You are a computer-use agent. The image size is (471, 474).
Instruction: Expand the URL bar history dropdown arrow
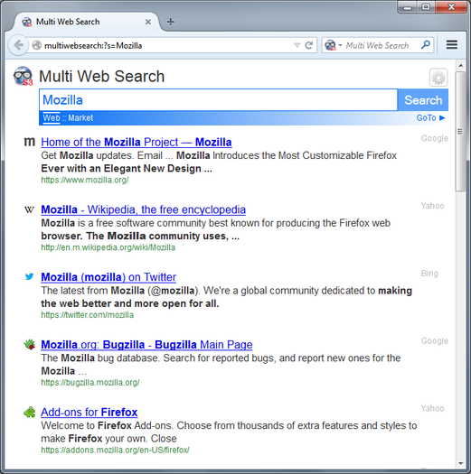[297, 45]
